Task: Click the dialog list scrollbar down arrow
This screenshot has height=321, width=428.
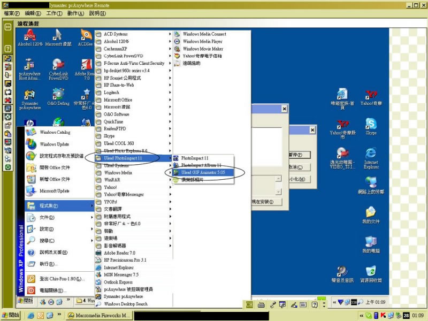Action: (x=278, y=192)
